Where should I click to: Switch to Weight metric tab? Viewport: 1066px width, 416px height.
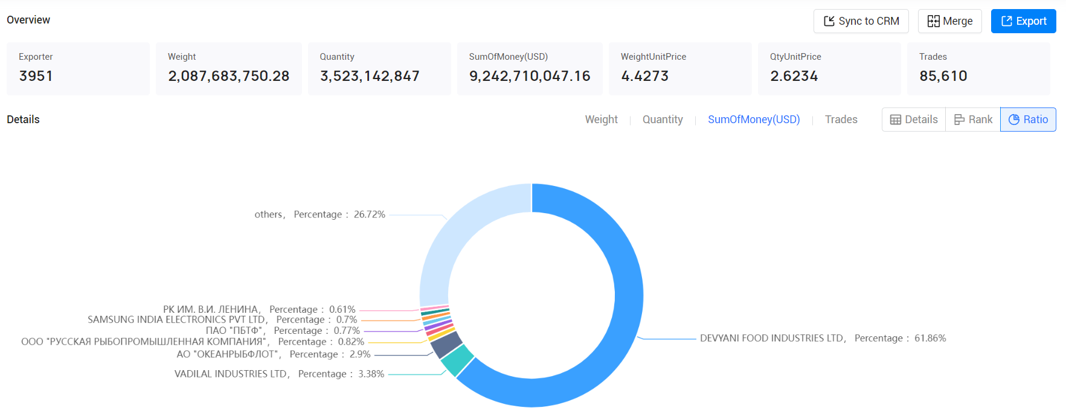(601, 120)
